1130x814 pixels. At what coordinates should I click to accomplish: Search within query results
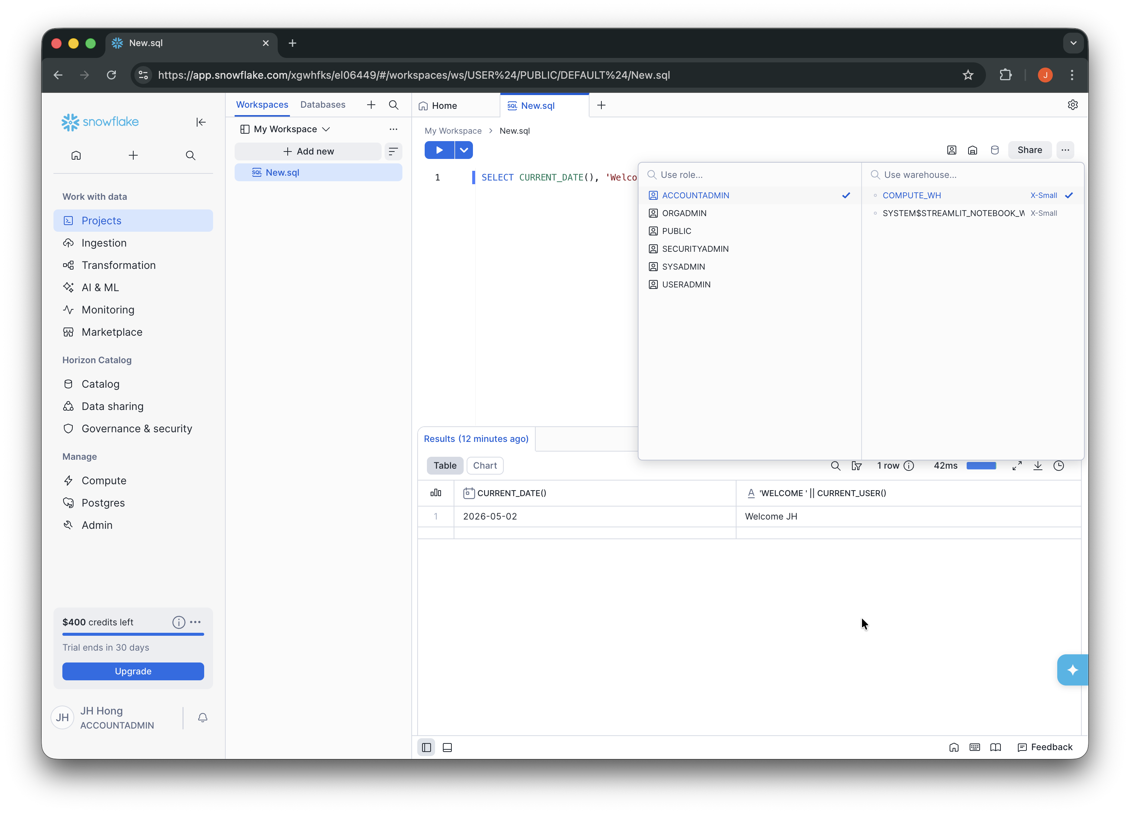(x=836, y=466)
